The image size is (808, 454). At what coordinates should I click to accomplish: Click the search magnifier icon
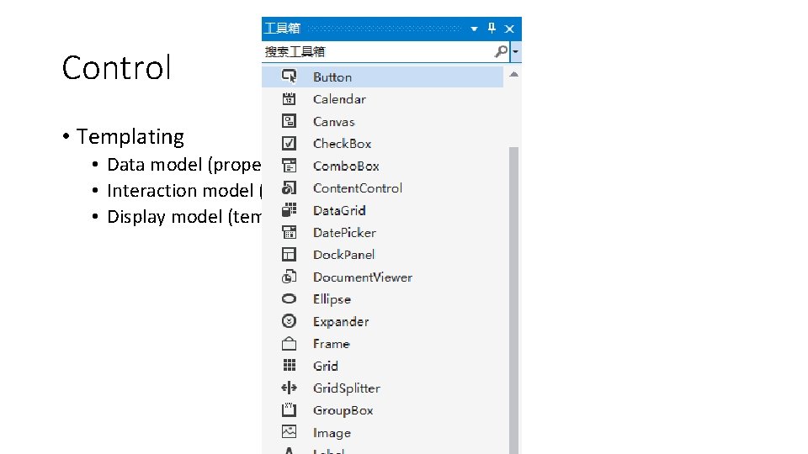[501, 51]
